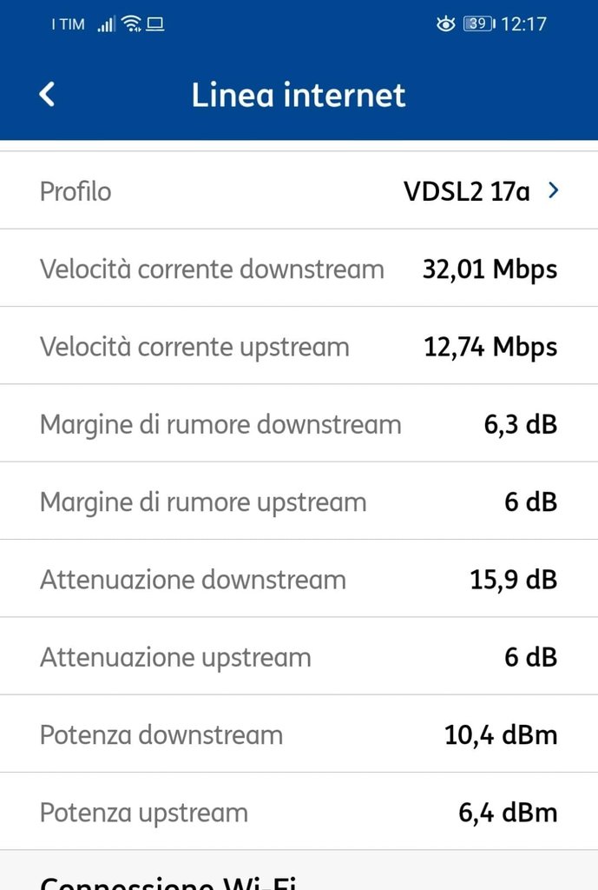598x890 pixels.
Task: Tap the VDSL2 17a profile value
Action: (466, 190)
